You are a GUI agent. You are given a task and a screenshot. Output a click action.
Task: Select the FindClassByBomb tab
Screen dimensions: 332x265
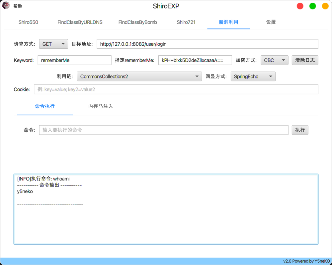tap(138, 22)
